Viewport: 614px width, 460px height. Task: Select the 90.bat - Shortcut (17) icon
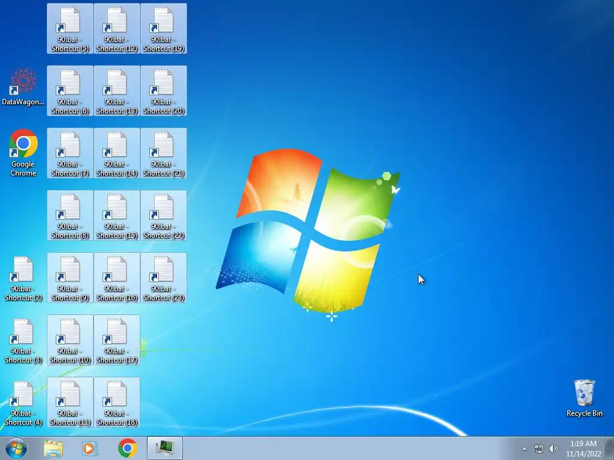(x=117, y=340)
